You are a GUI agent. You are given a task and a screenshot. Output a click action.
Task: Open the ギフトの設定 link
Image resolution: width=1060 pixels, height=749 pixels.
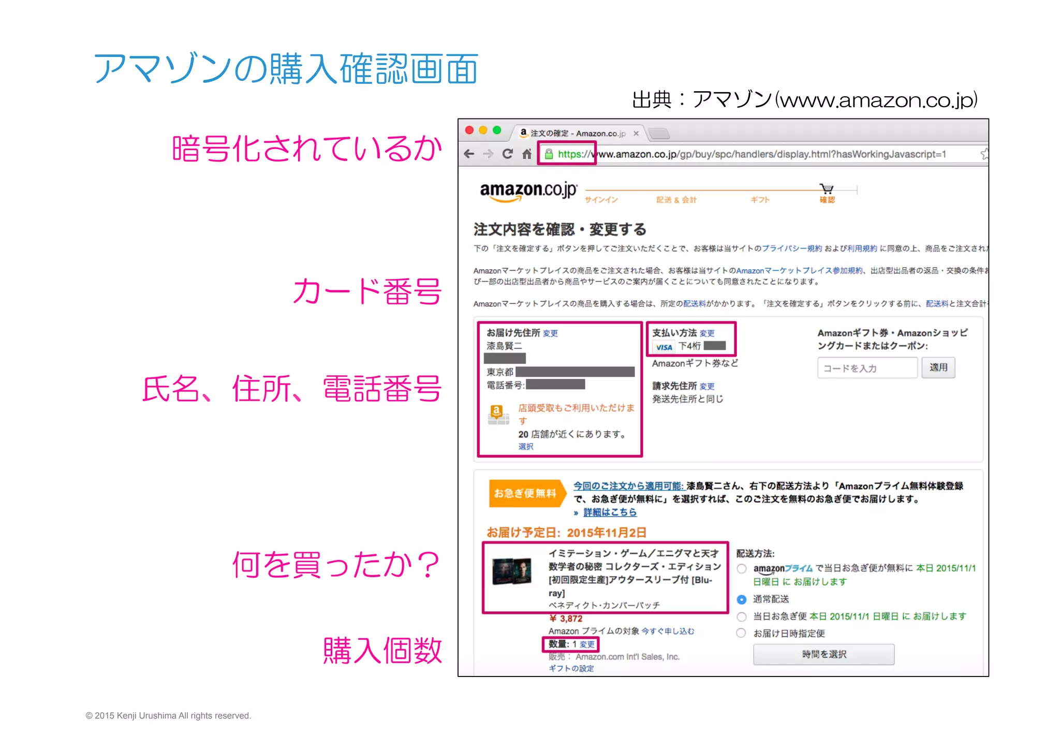(571, 669)
